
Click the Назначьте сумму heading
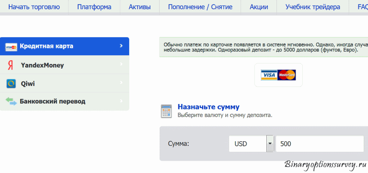click(208, 107)
